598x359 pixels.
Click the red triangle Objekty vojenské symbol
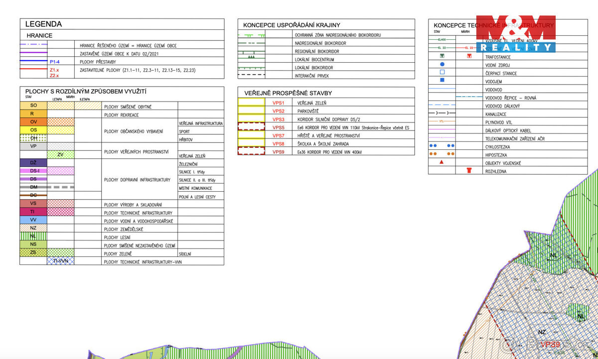pyautogui.click(x=442, y=162)
